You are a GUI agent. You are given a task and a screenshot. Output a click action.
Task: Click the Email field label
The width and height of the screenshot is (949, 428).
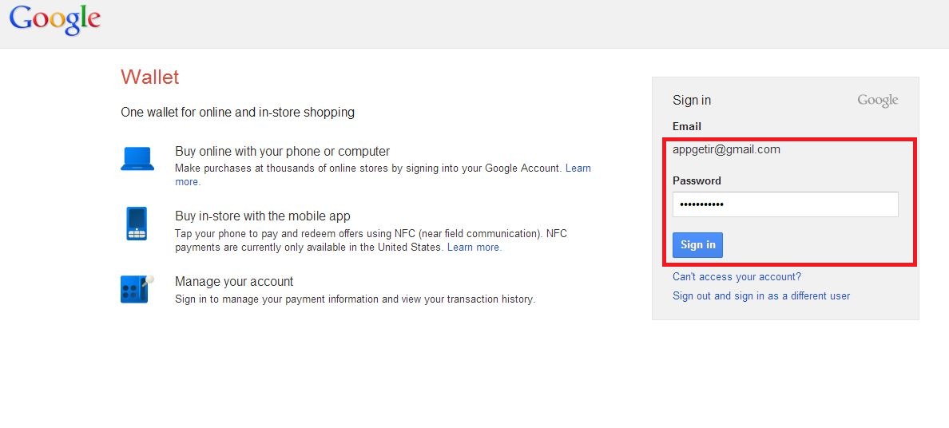click(x=686, y=126)
